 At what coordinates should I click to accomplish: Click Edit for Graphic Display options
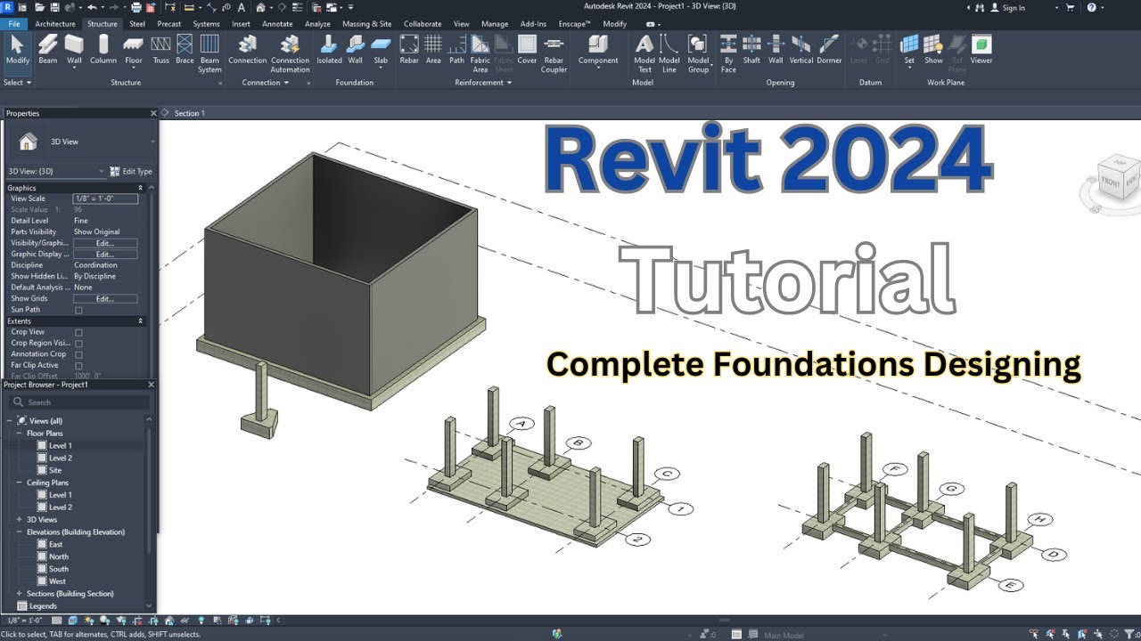105,254
